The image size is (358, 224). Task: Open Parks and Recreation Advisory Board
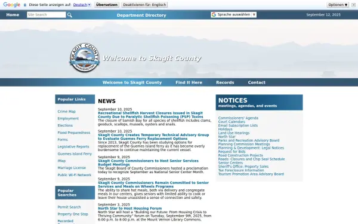pyautogui.click(x=249, y=140)
